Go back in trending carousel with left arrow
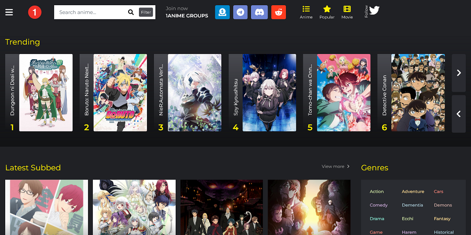Screen dimensions: 471x235 459,114
